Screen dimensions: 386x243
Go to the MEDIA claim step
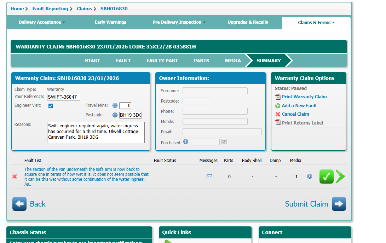pyautogui.click(x=233, y=61)
